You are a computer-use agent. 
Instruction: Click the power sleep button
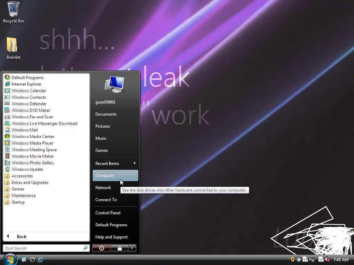point(101,248)
